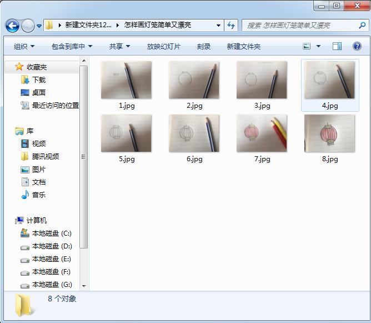Change view with the view icon
Image resolution: width=371 pixels, height=323 pixels.
[307, 46]
